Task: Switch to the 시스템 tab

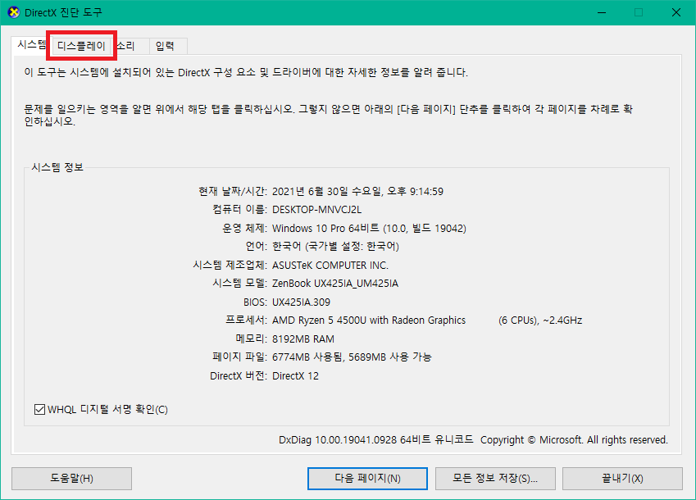Action: click(30, 45)
